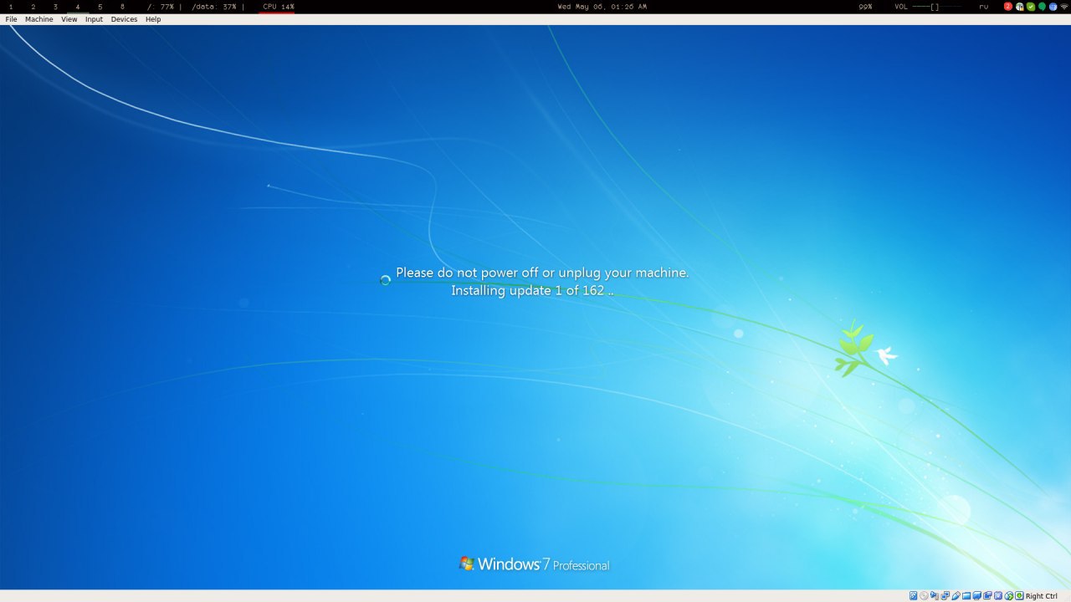Open the green round chat tray icon
1071x602 pixels.
pyautogui.click(x=1043, y=7)
